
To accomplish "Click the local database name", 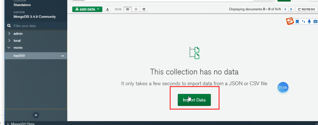I will tap(17, 41).
